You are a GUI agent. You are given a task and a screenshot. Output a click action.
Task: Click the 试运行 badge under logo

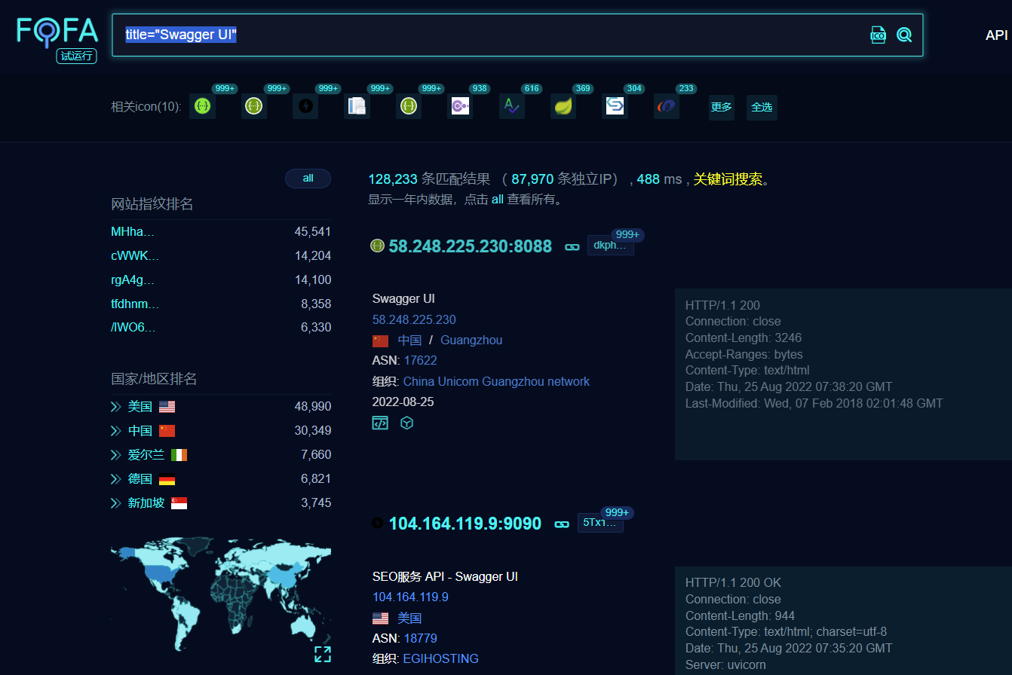(77, 56)
